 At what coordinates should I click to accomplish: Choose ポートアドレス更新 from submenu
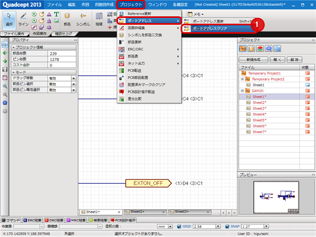click(219, 21)
